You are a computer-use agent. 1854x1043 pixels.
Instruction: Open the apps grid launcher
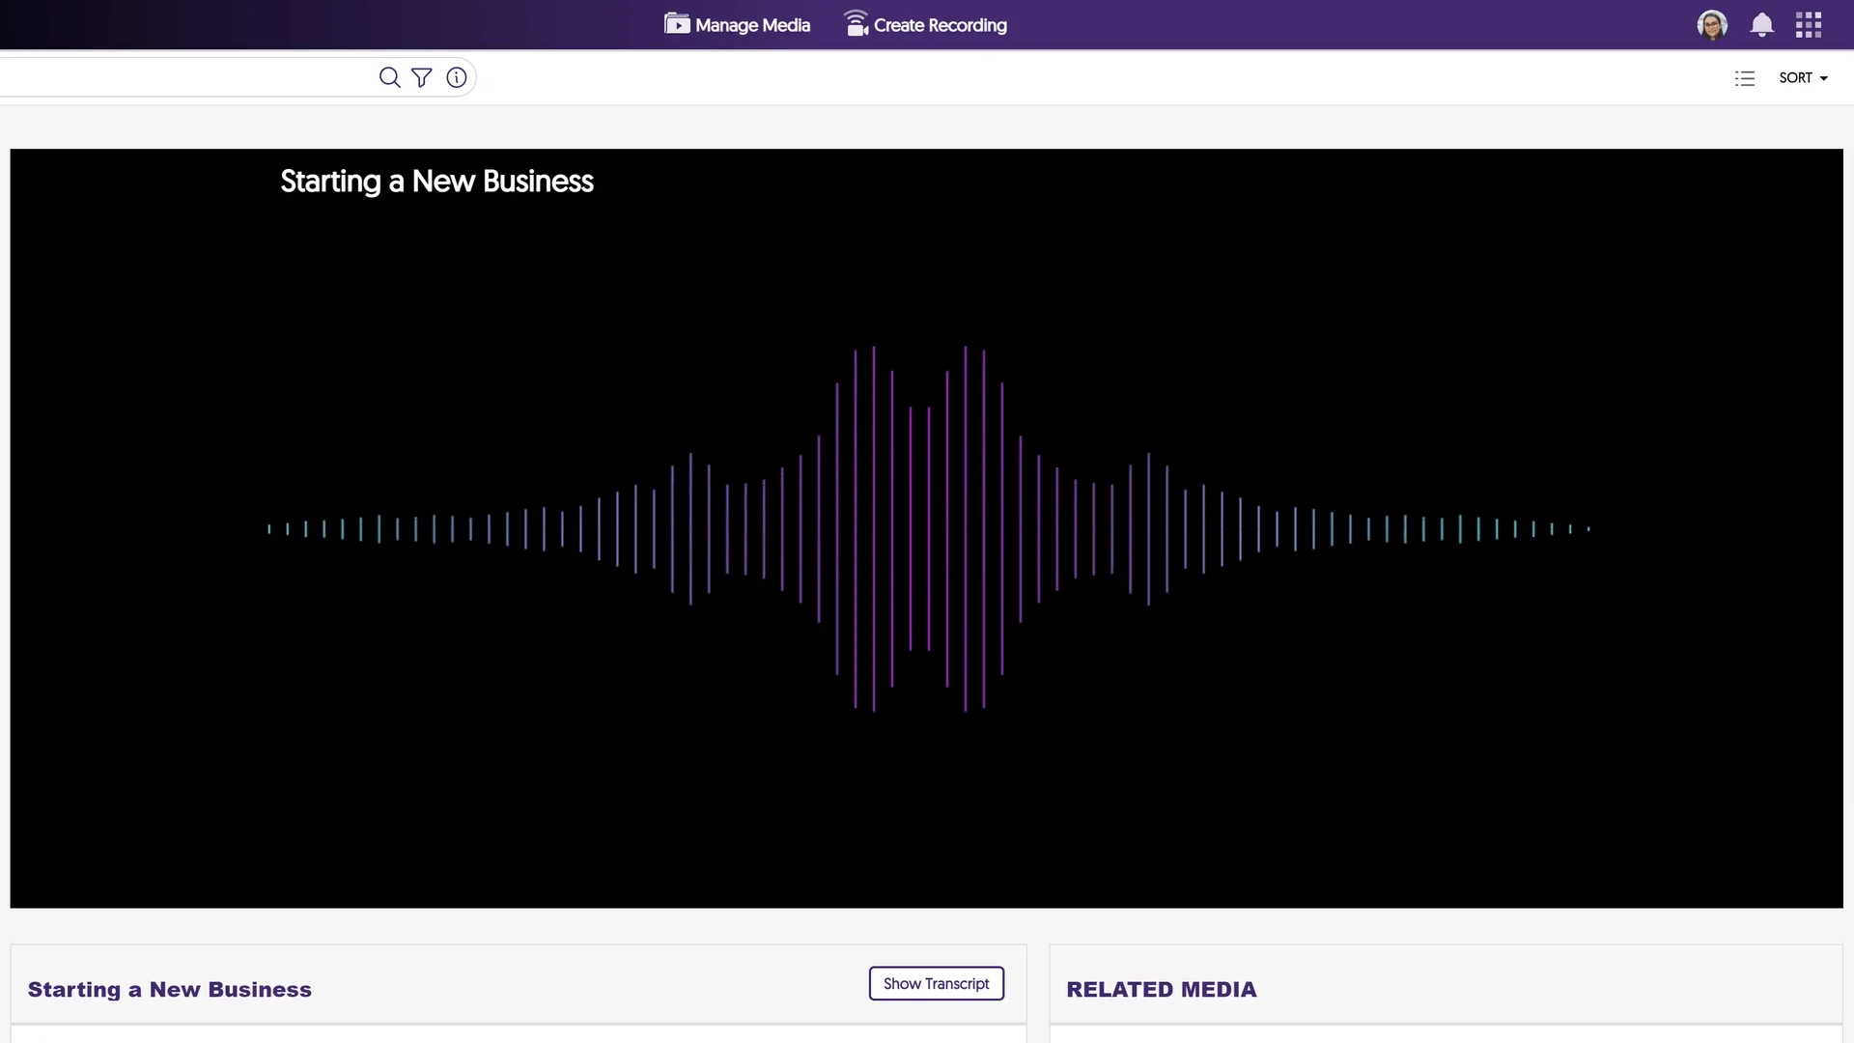click(x=1809, y=25)
